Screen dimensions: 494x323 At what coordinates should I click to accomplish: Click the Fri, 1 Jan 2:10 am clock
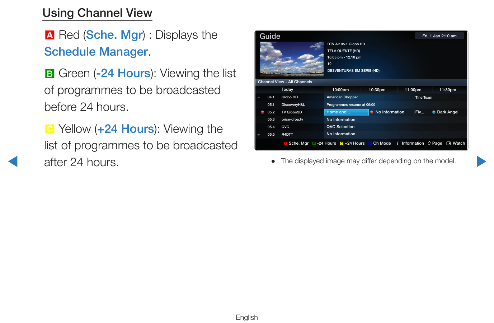point(439,36)
